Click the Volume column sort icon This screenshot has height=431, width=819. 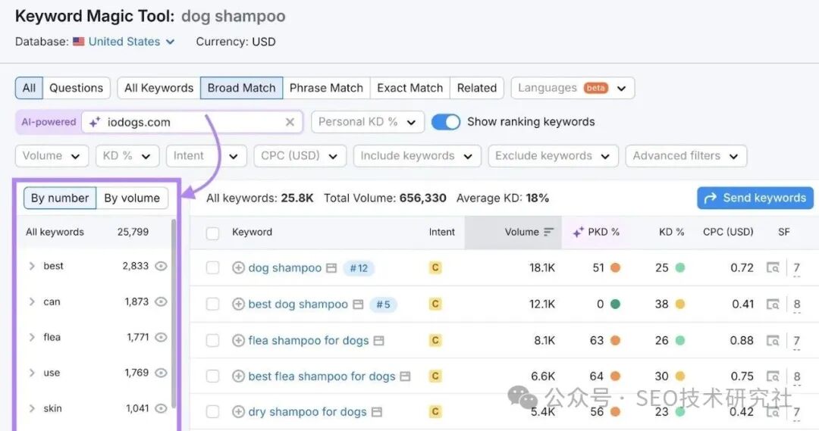point(549,233)
